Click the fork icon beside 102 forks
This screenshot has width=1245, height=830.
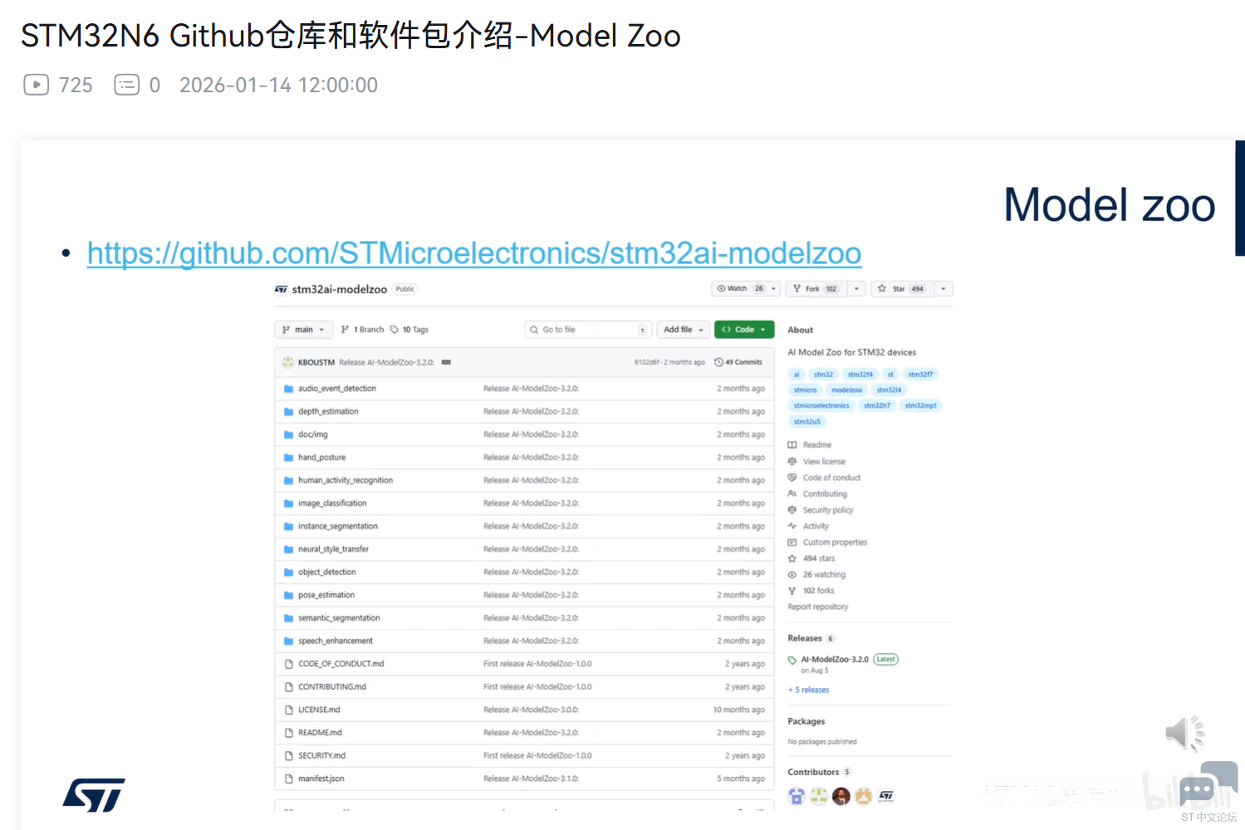(792, 591)
